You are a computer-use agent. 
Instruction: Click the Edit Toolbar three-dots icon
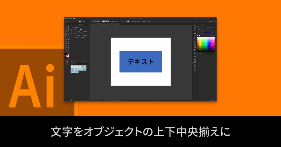(67, 65)
